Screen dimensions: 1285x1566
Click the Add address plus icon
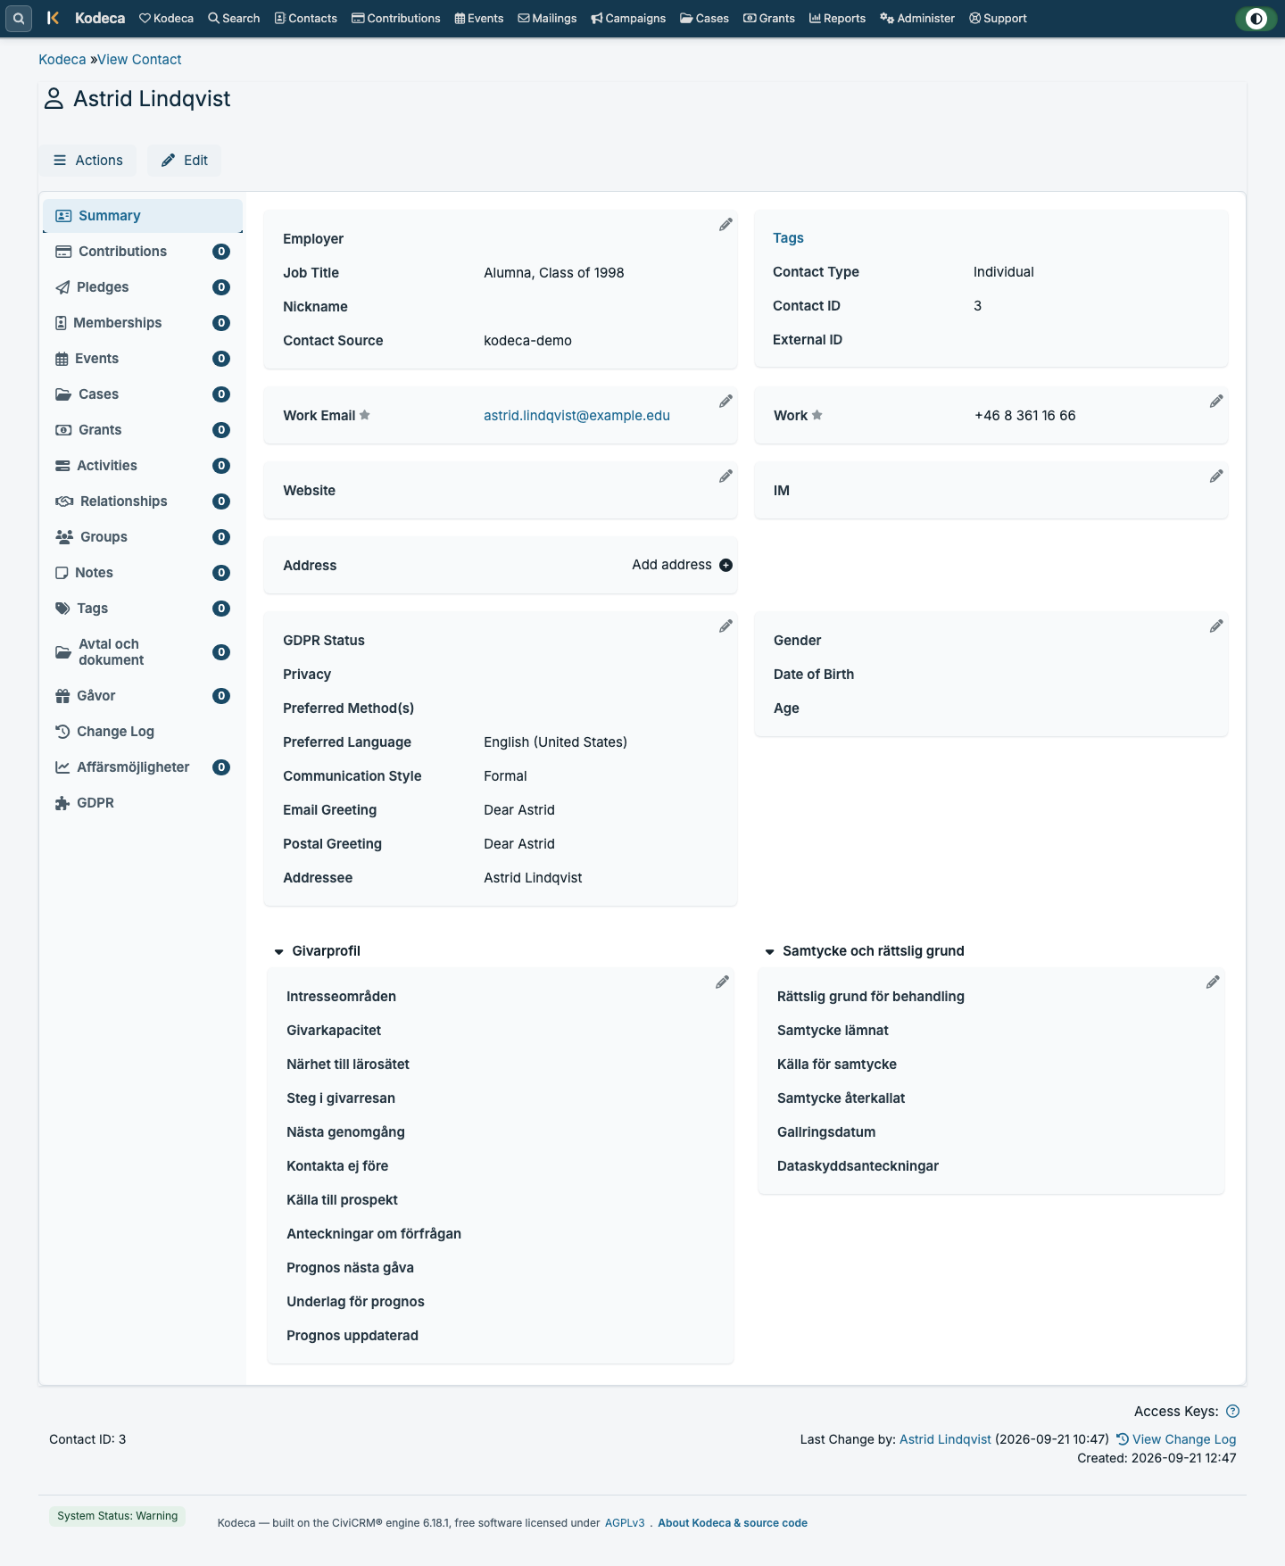[x=725, y=565]
